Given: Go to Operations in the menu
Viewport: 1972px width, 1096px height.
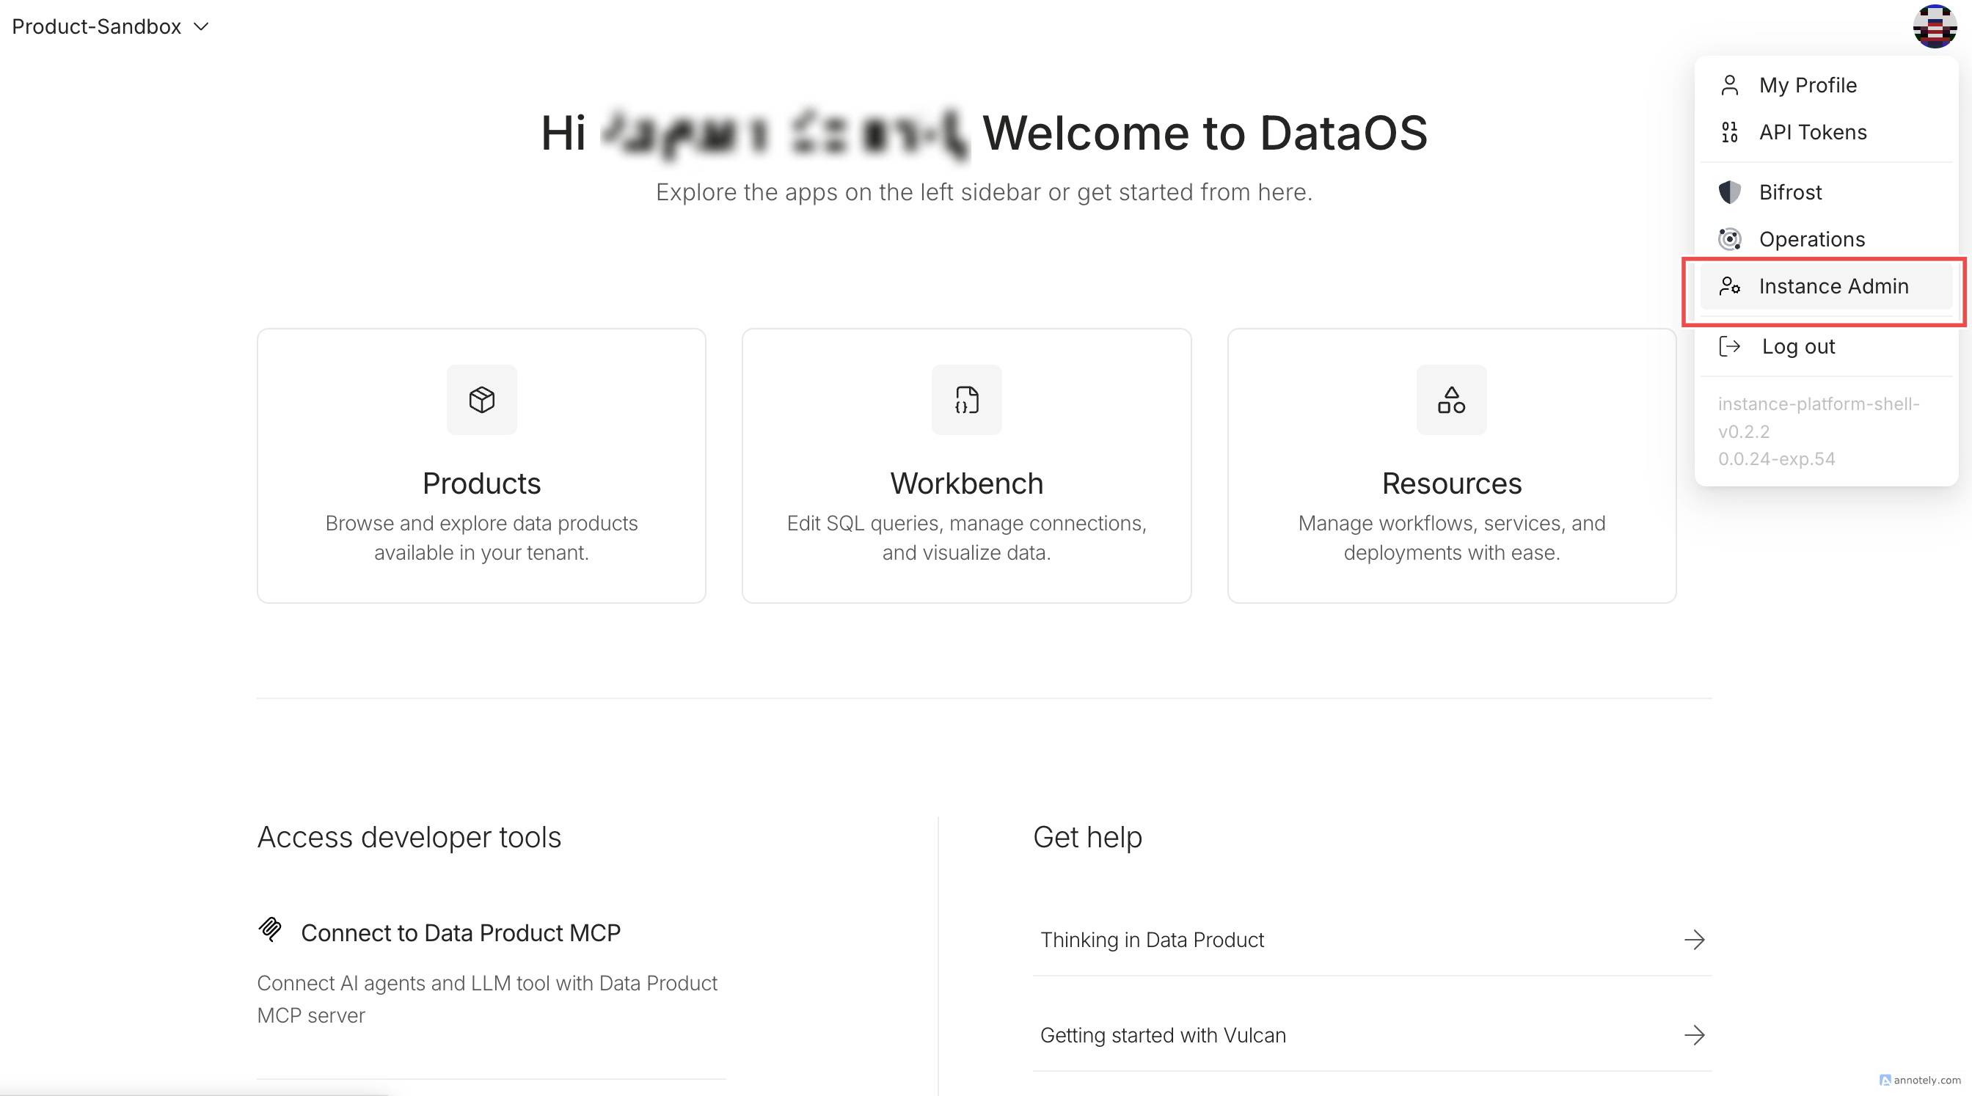Looking at the screenshot, I should coord(1826,239).
